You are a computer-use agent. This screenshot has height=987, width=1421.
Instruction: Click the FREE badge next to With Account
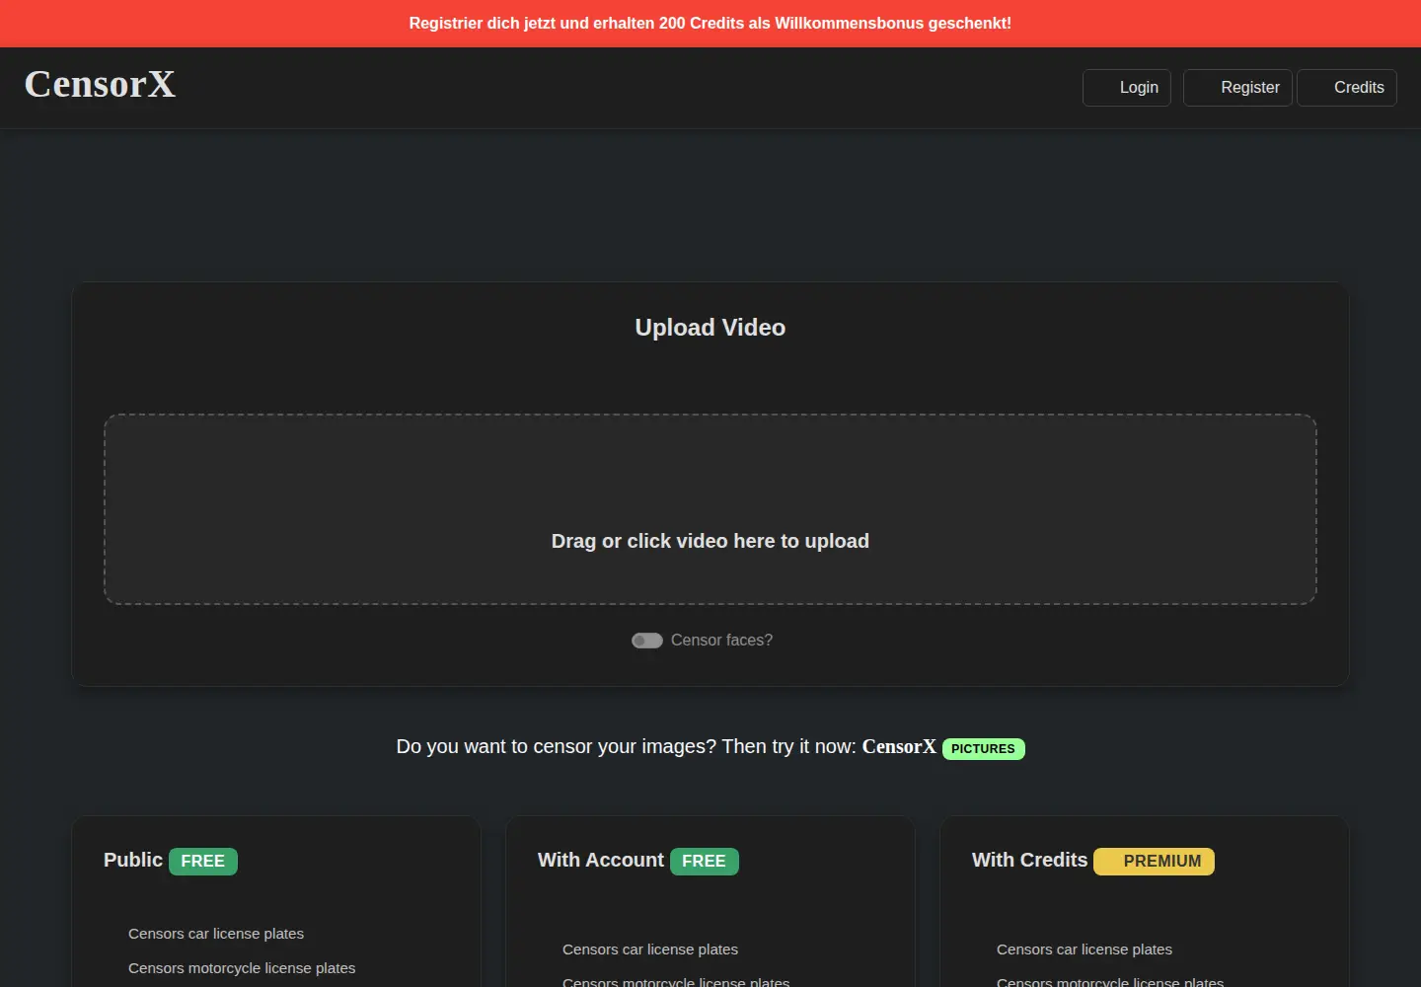tap(705, 862)
